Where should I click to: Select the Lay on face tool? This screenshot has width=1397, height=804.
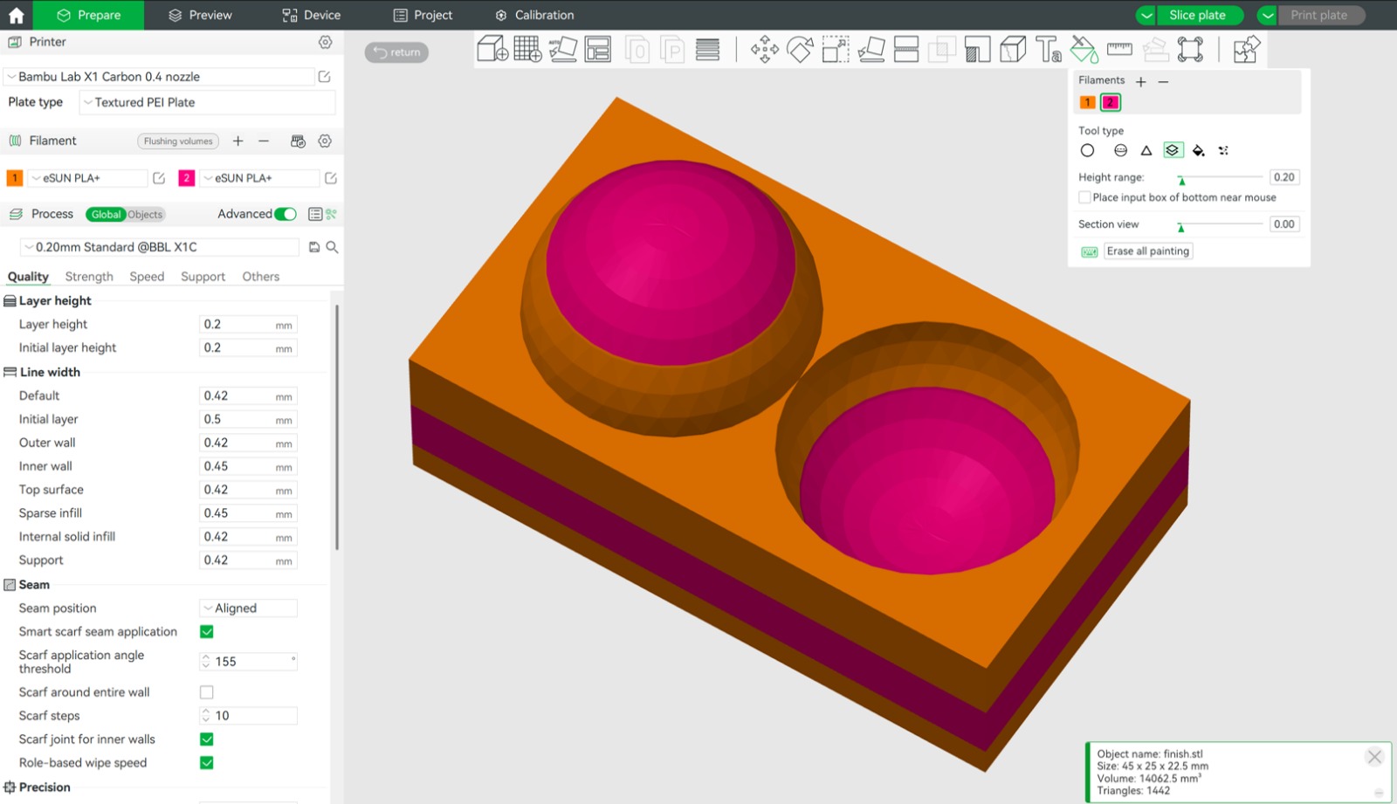871,50
